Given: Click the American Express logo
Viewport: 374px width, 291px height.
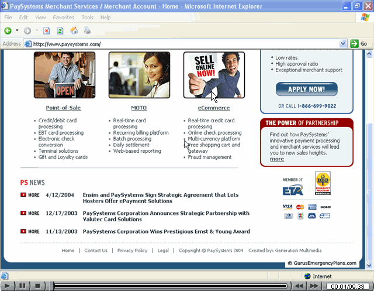Looking at the screenshot, I should tap(312, 207).
